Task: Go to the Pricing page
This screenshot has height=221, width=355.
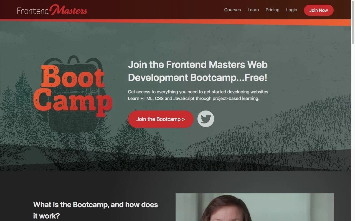Action: (x=272, y=10)
